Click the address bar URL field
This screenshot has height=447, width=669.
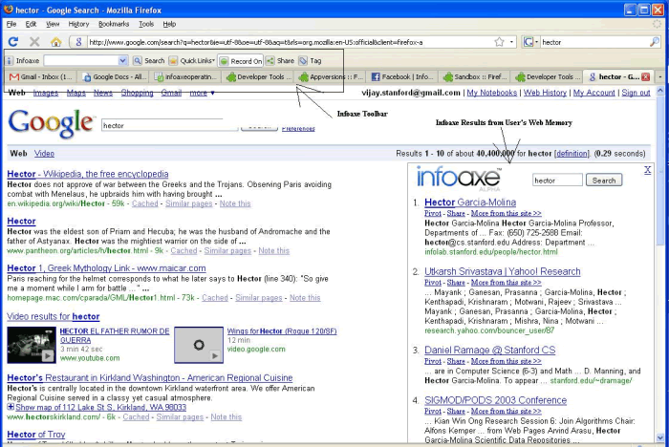click(x=291, y=42)
